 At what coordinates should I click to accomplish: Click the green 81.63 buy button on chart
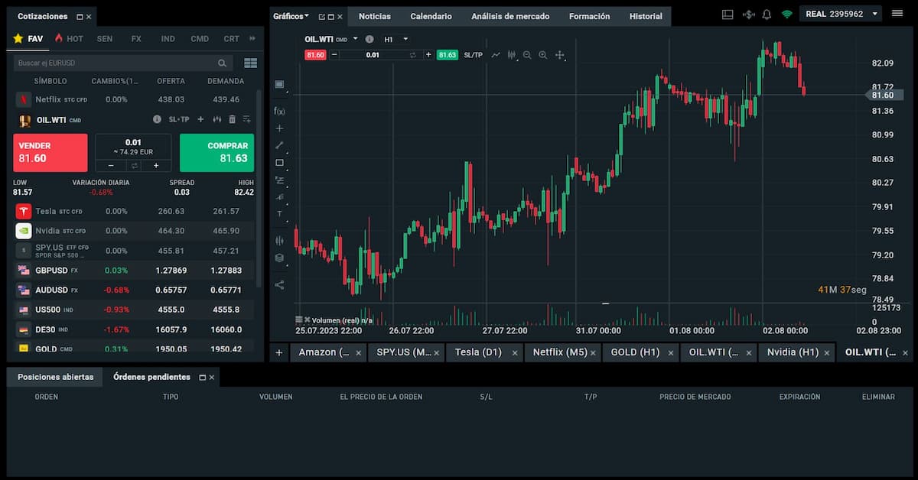448,55
